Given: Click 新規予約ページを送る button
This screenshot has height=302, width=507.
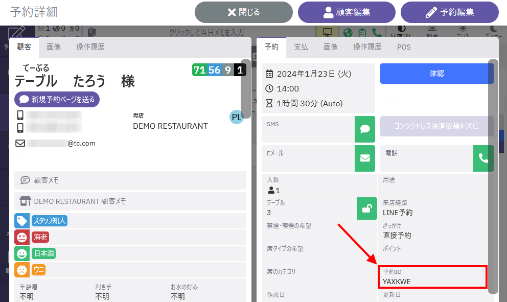Looking at the screenshot, I should pyautogui.click(x=57, y=99).
